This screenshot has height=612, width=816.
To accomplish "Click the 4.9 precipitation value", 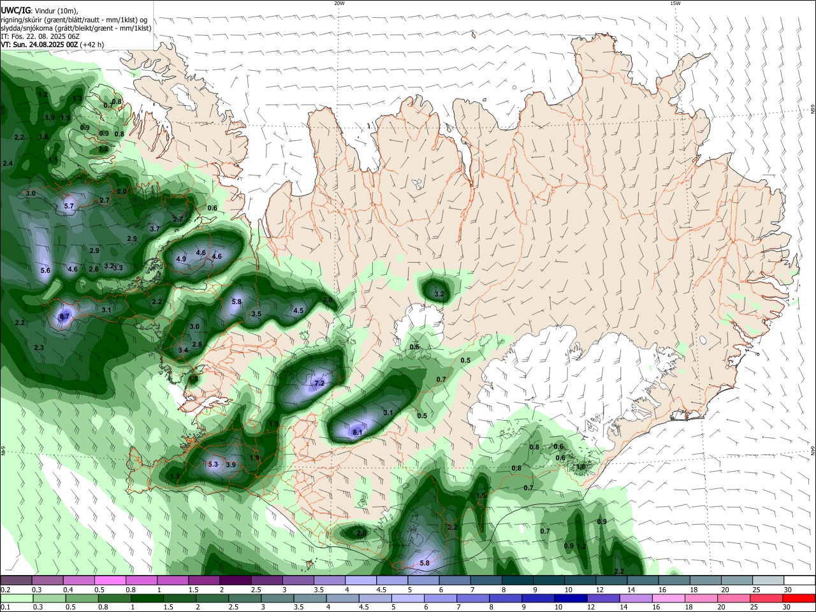I will 181,259.
